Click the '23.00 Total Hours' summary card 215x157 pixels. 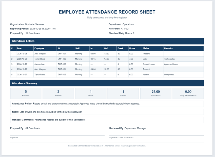pos(156,93)
